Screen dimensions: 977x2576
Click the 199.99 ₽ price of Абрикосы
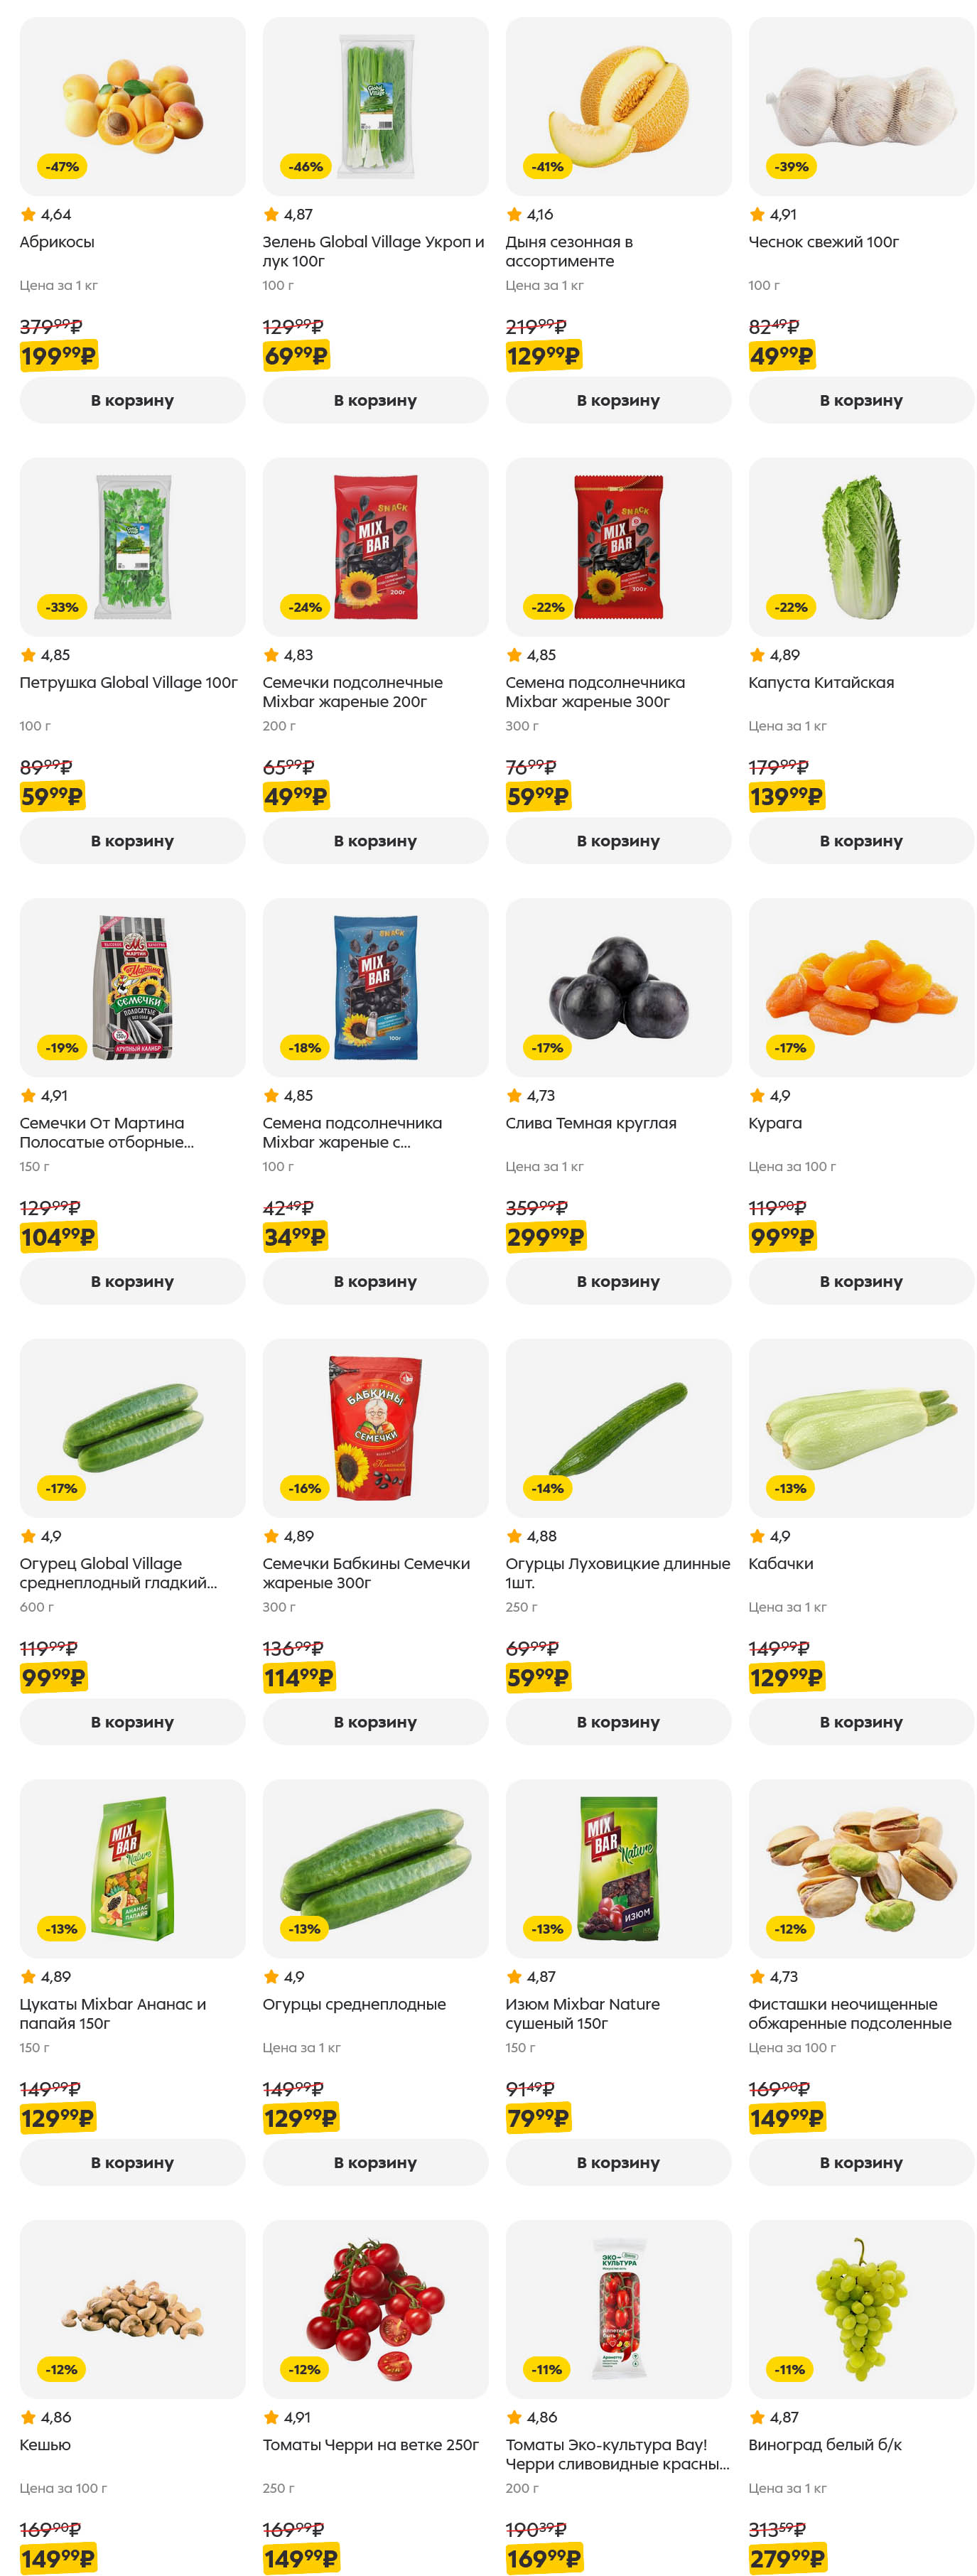(58, 356)
